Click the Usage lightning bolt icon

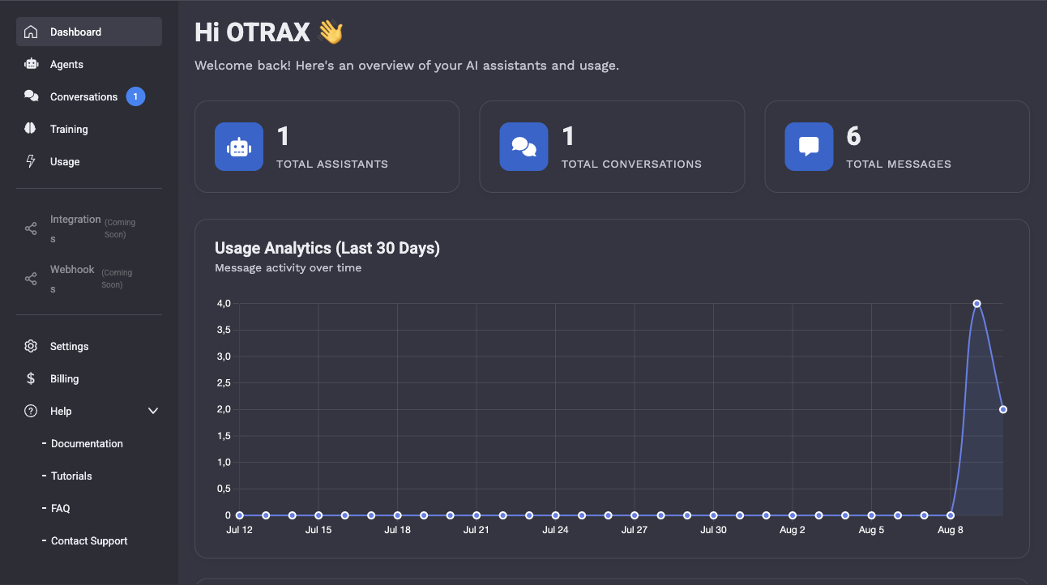coord(31,161)
